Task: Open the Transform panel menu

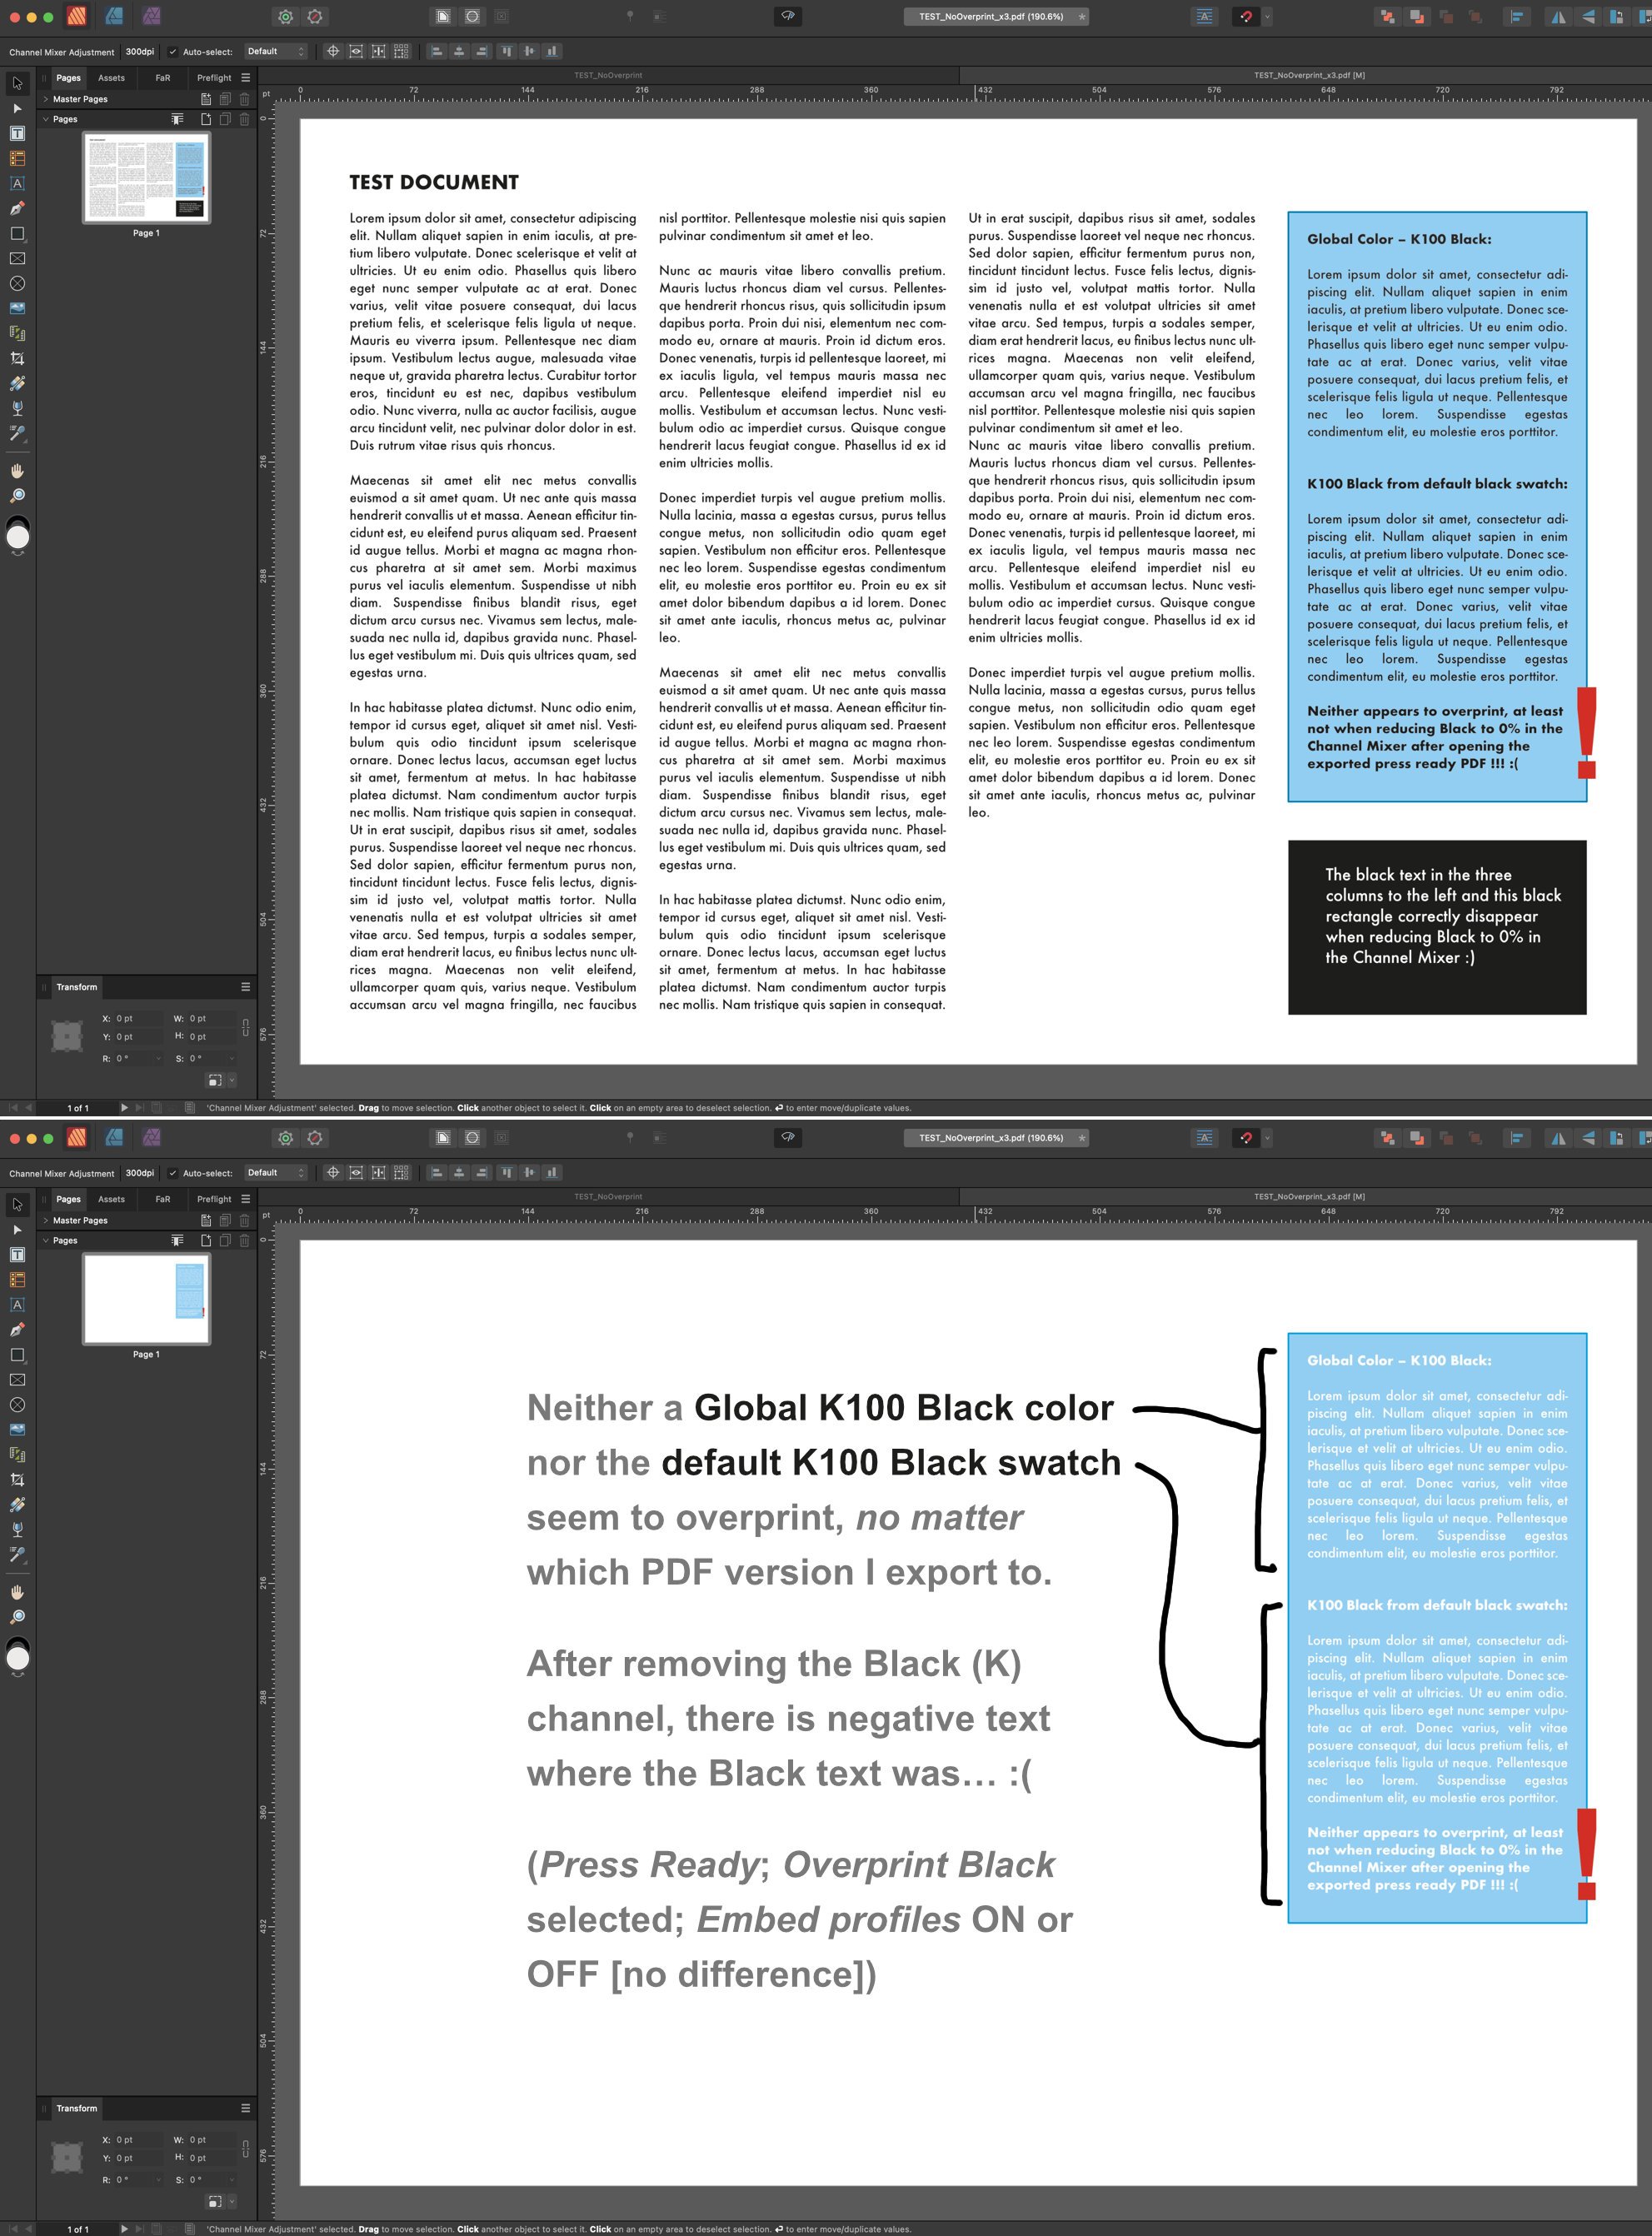Action: pyautogui.click(x=246, y=987)
